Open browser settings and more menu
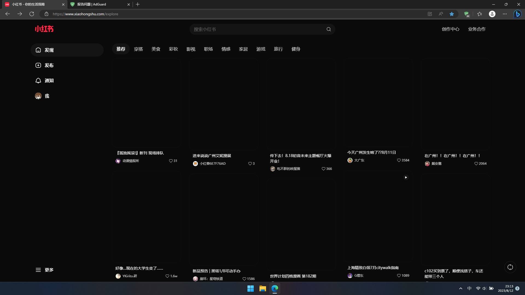525x295 pixels. point(505,14)
